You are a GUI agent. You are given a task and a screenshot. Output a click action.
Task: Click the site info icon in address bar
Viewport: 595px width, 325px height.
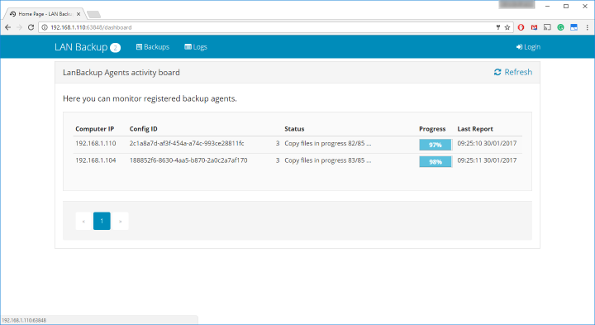[x=45, y=27]
